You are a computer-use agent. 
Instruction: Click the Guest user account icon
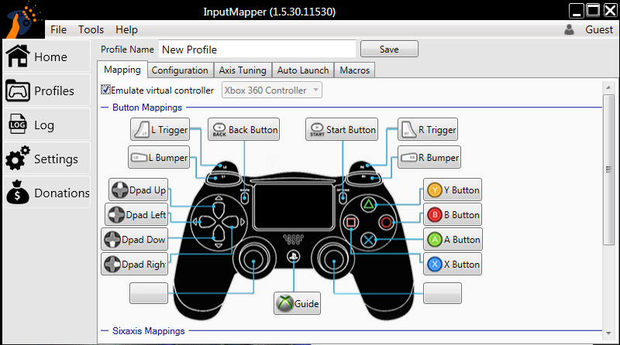[x=569, y=29]
